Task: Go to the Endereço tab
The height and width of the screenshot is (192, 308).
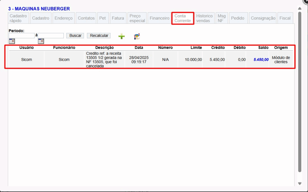Action: (x=64, y=18)
